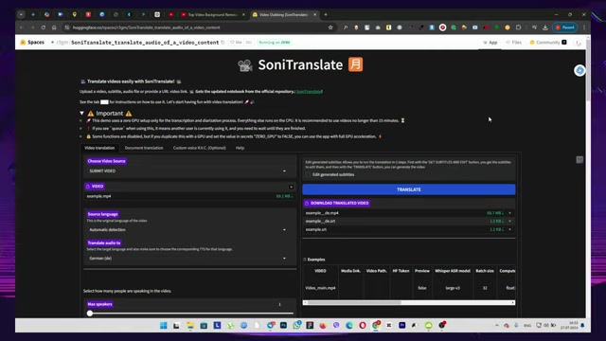
Task: Remove example__de.srt from the download list
Action: (509, 221)
